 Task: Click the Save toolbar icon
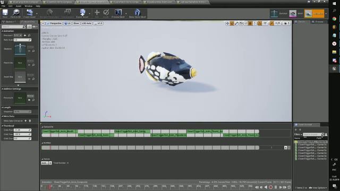coord(5,13)
